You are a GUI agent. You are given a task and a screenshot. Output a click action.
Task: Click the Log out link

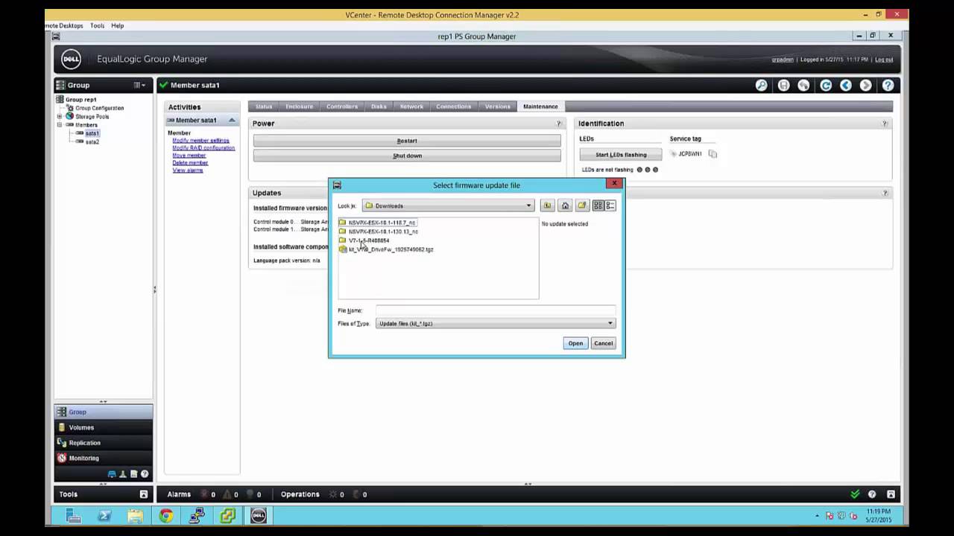click(x=884, y=60)
